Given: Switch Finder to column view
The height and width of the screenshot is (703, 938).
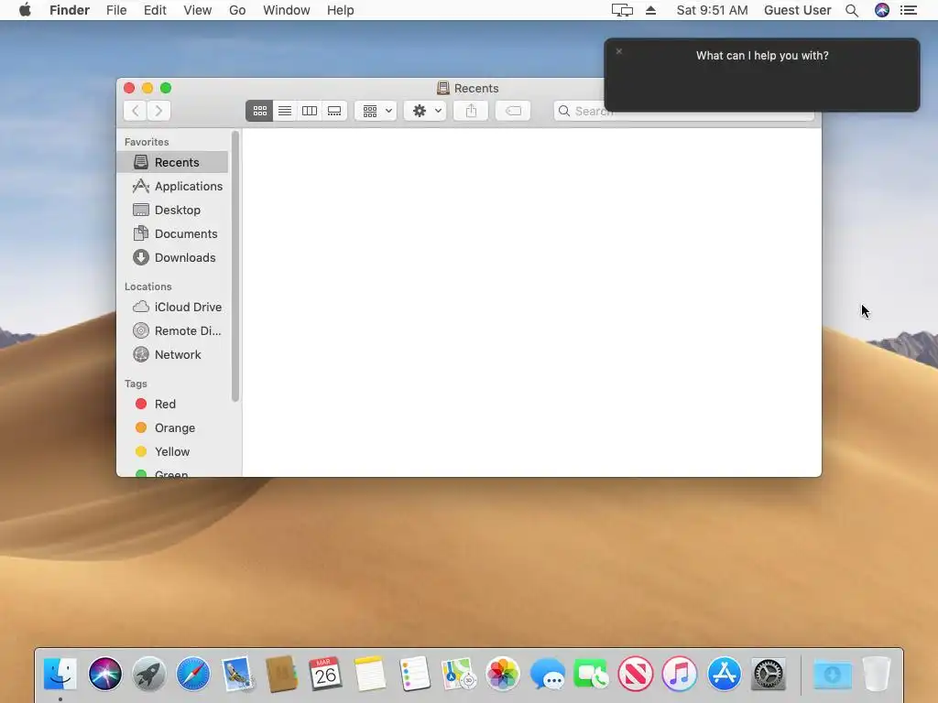Looking at the screenshot, I should coord(310,111).
